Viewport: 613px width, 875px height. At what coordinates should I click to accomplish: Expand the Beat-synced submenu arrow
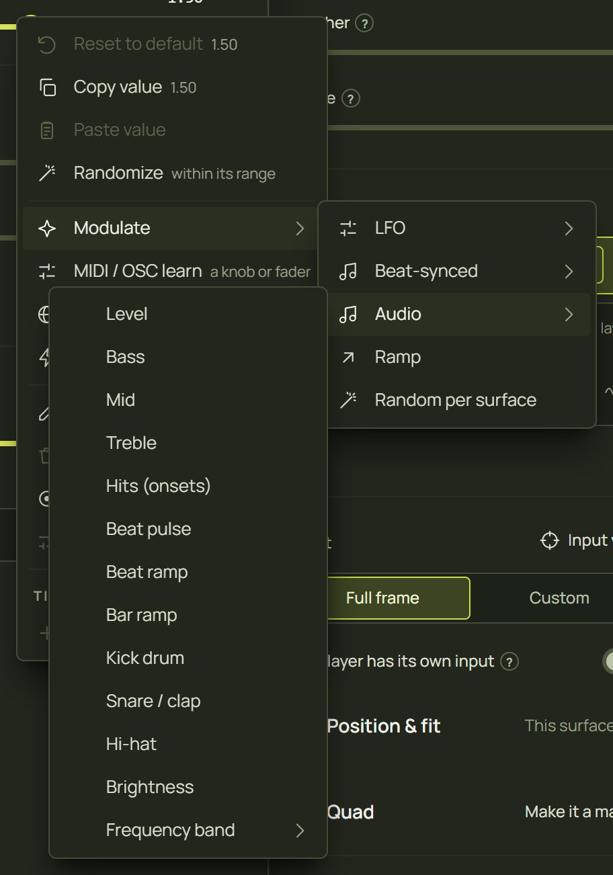point(569,272)
